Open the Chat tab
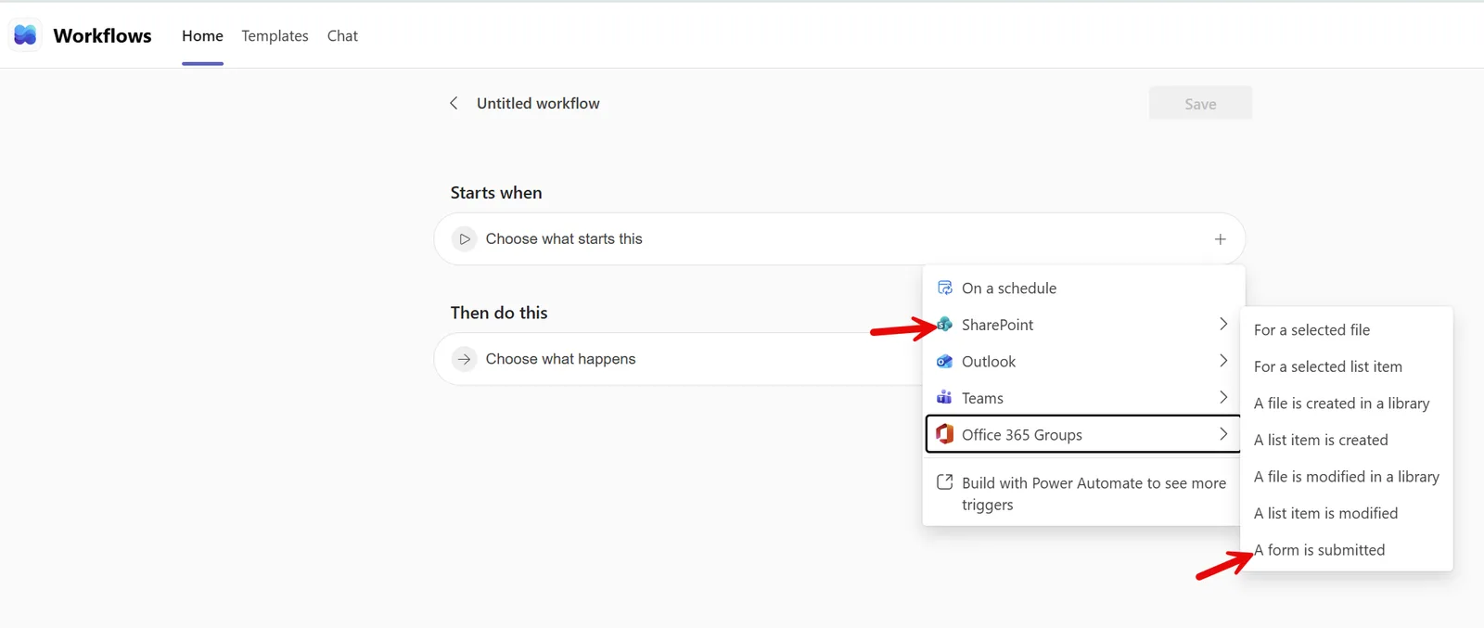The height and width of the screenshot is (628, 1484). click(x=342, y=36)
